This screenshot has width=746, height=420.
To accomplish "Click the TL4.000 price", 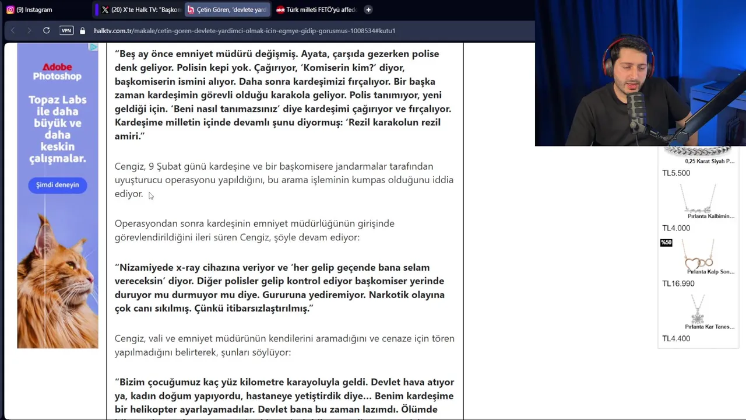I will tap(676, 228).
